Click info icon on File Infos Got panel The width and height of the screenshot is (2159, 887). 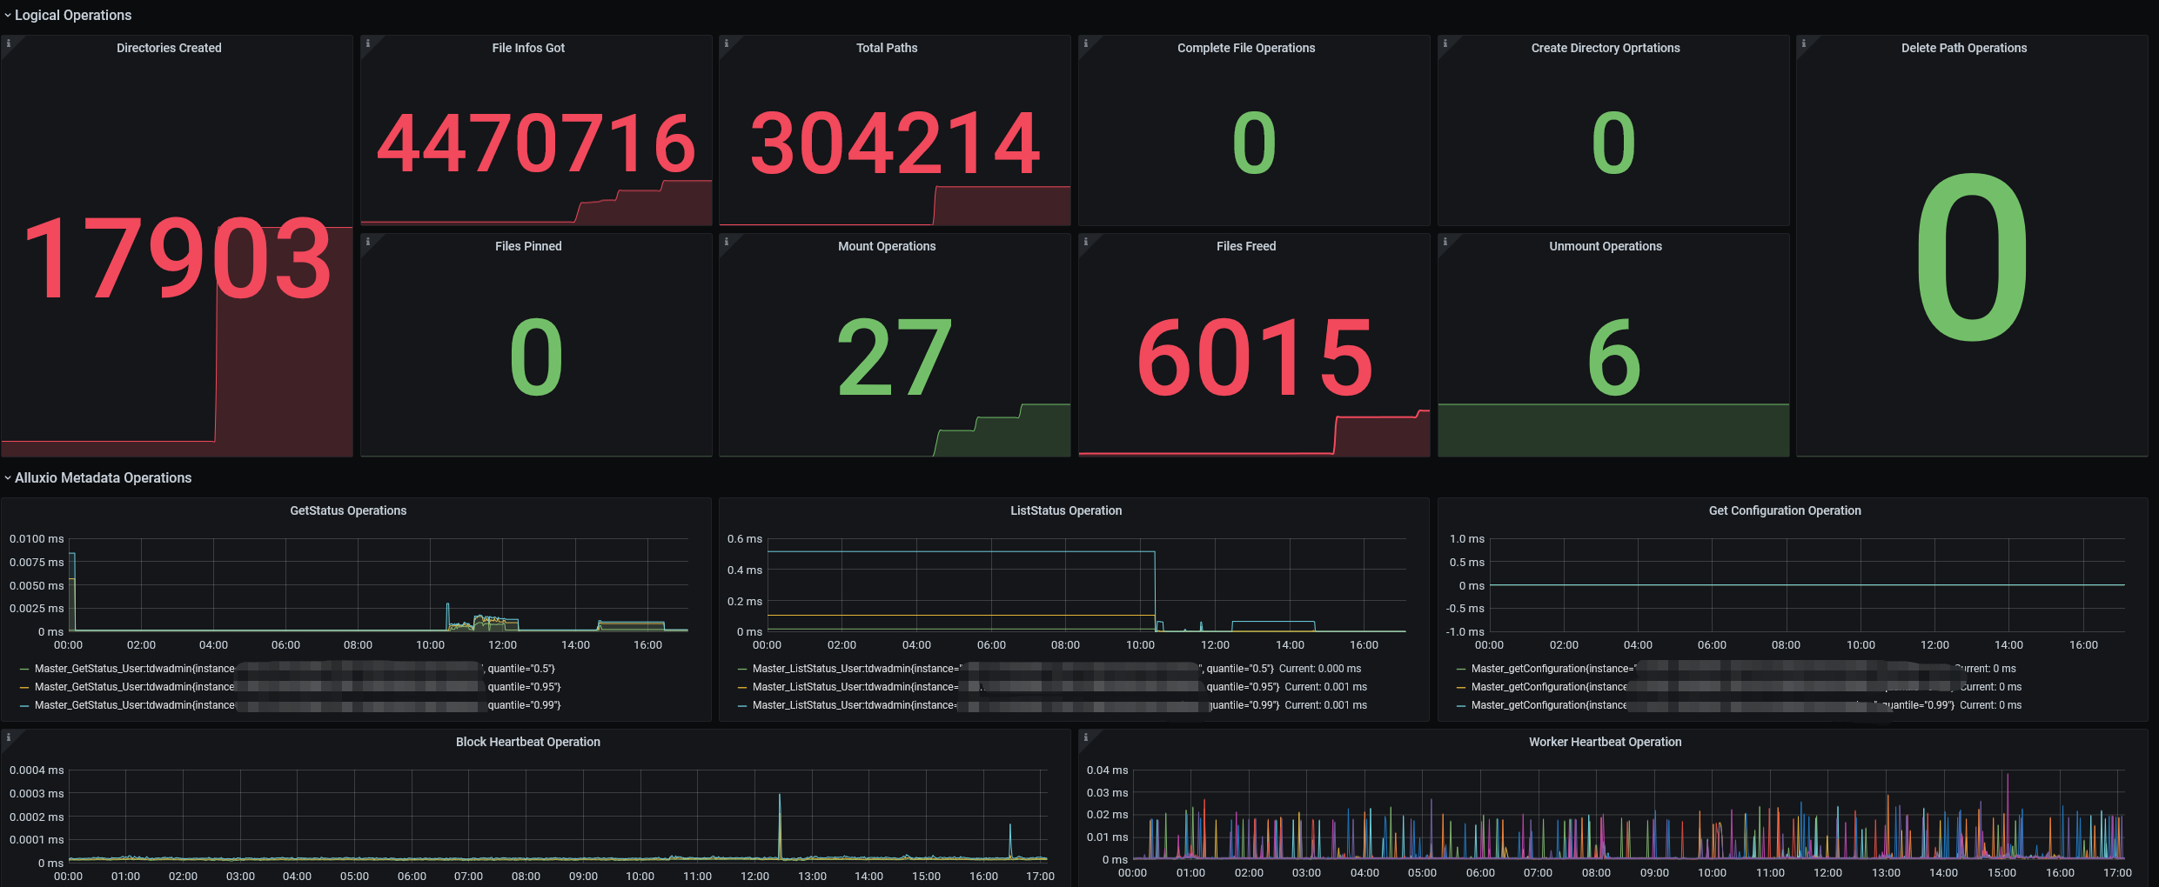[367, 43]
